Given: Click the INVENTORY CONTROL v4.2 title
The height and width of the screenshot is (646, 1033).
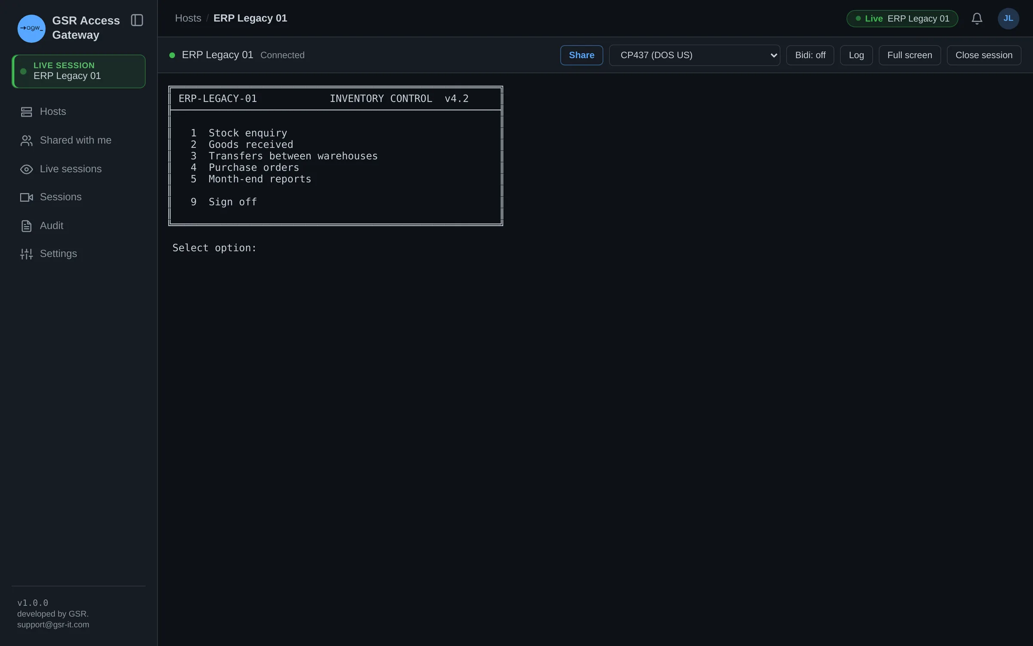Looking at the screenshot, I should click(x=399, y=99).
